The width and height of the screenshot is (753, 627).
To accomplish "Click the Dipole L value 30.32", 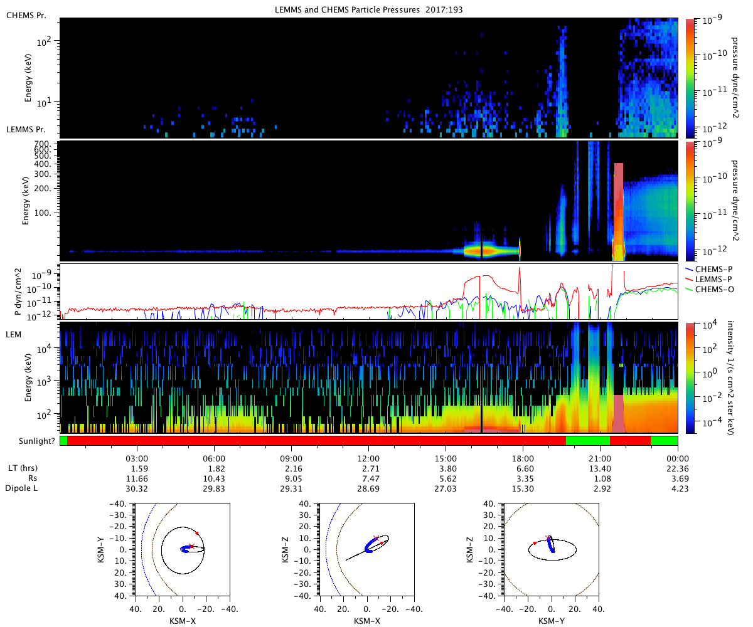I will point(137,488).
